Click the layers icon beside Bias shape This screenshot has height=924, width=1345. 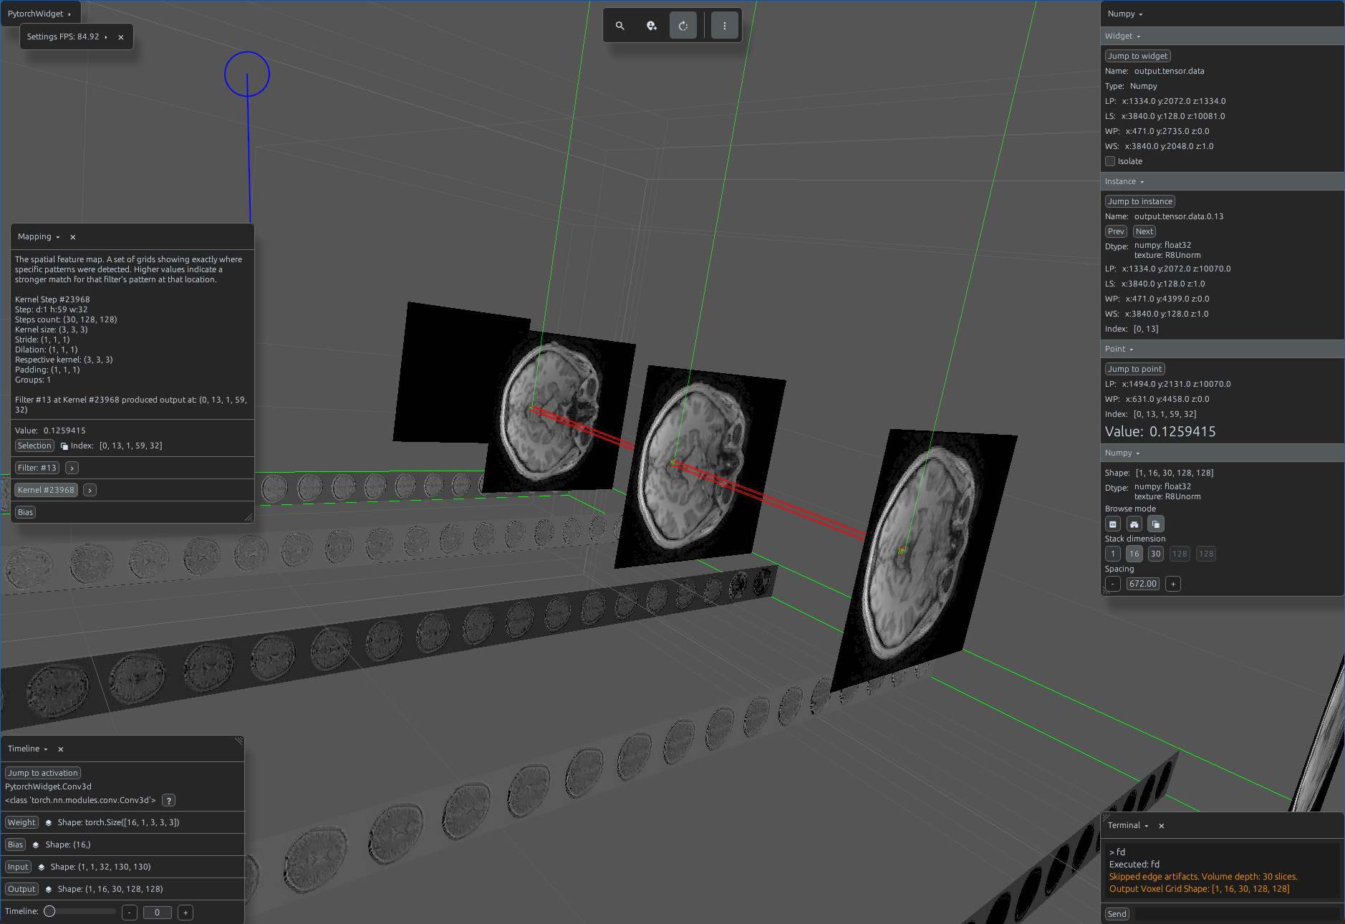36,845
